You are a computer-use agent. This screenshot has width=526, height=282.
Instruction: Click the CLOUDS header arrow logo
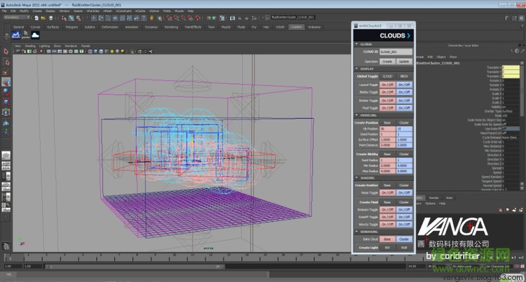point(408,34)
